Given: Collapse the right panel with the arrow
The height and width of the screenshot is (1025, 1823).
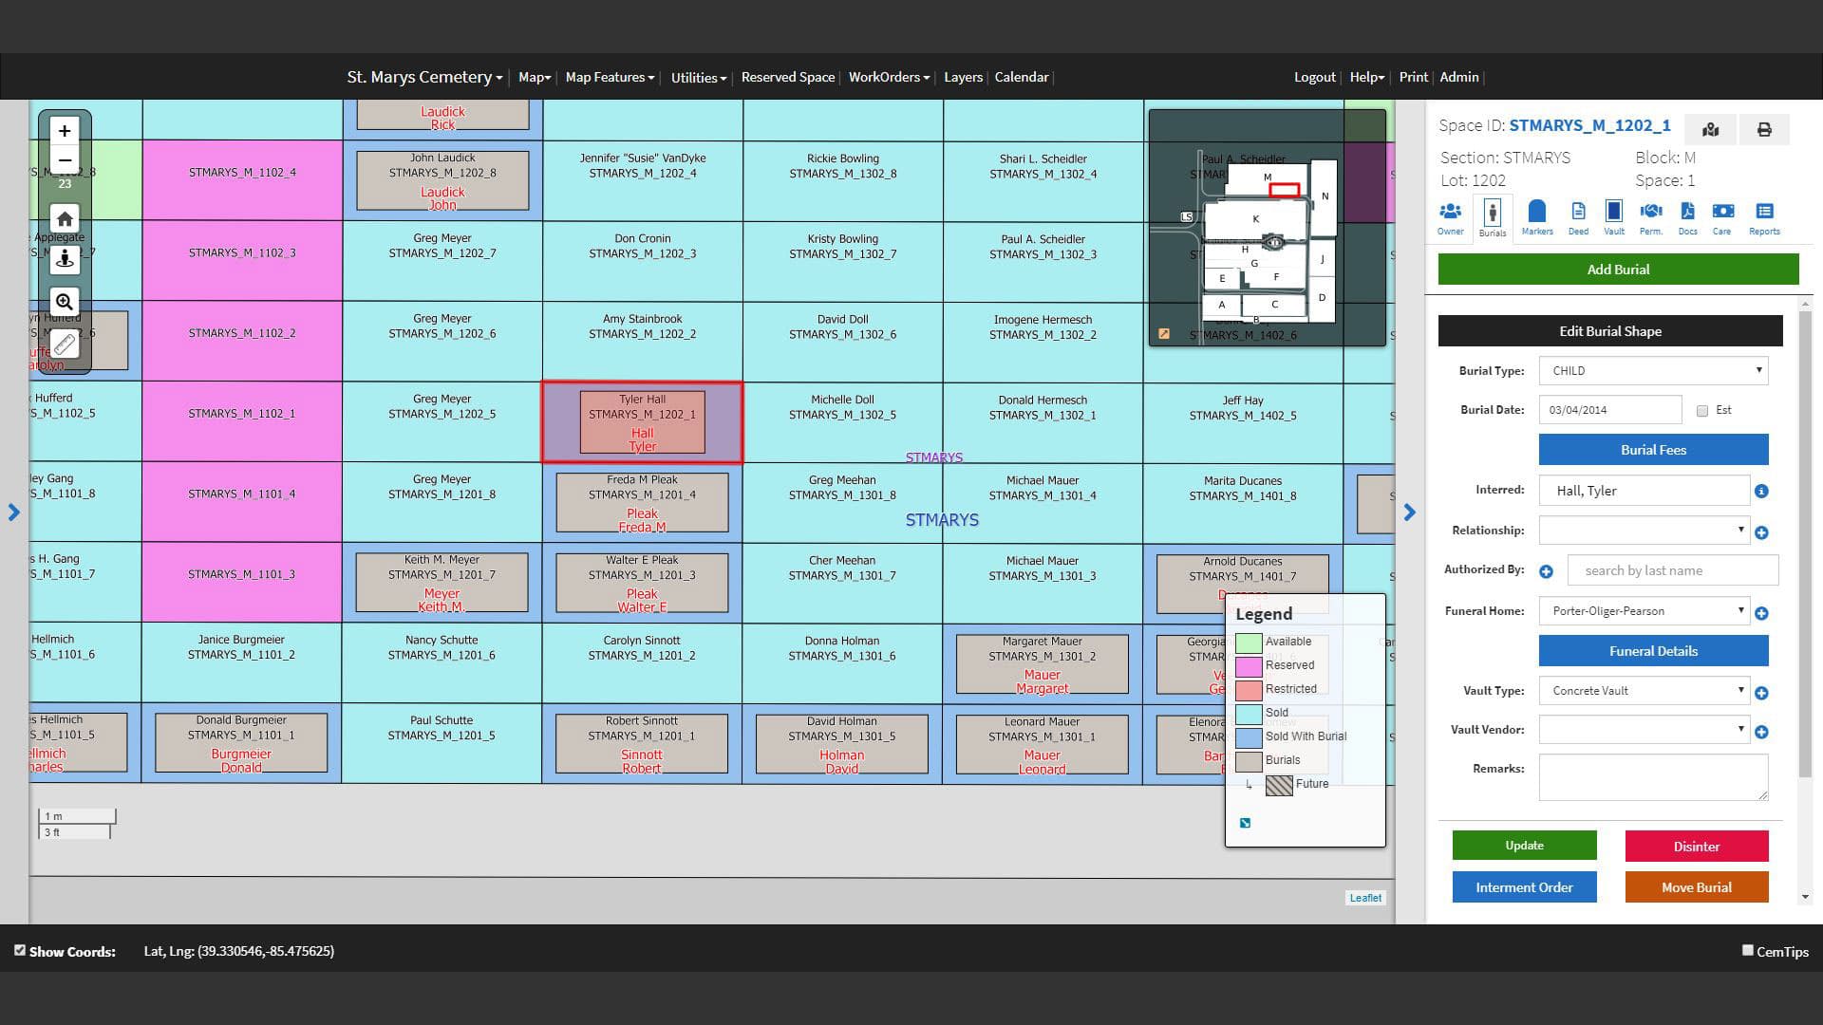Looking at the screenshot, I should coord(1410,512).
